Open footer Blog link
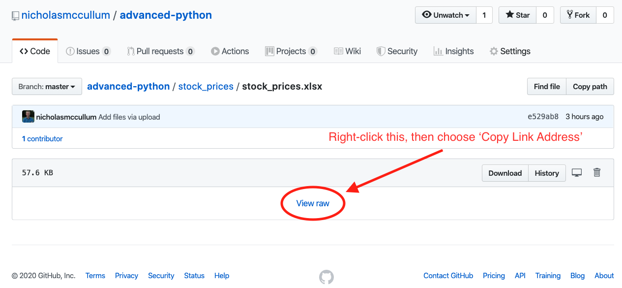 tap(577, 276)
